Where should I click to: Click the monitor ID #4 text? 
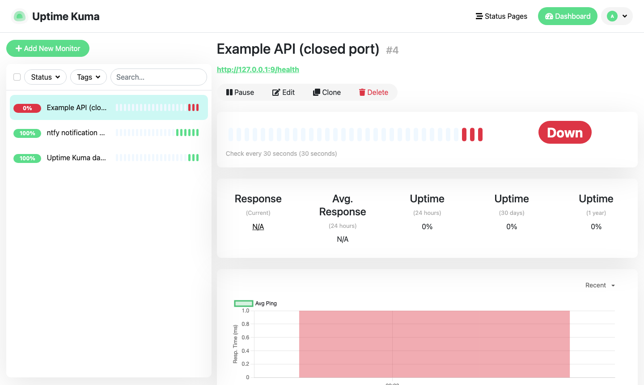pyautogui.click(x=392, y=50)
